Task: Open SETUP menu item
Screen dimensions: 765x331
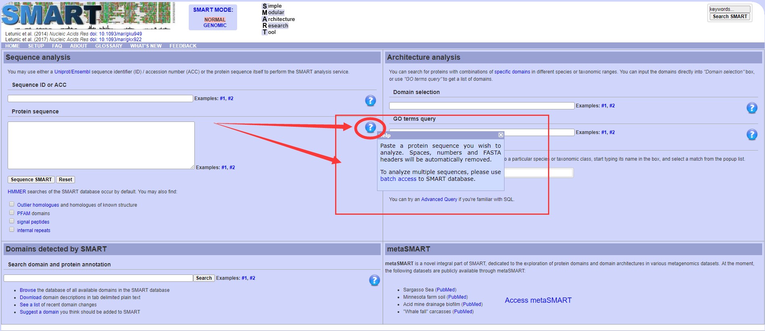Action: (36, 46)
